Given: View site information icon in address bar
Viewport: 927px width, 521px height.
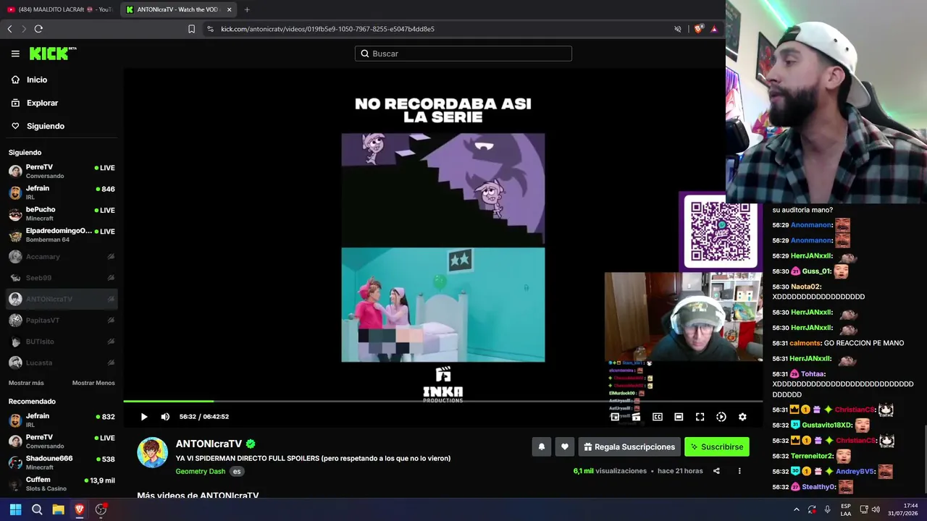Looking at the screenshot, I should [210, 29].
